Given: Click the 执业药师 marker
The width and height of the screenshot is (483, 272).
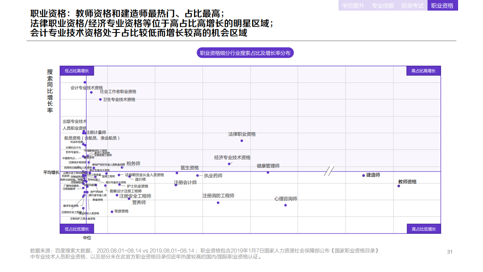Looking at the screenshot, I should click(x=197, y=175).
